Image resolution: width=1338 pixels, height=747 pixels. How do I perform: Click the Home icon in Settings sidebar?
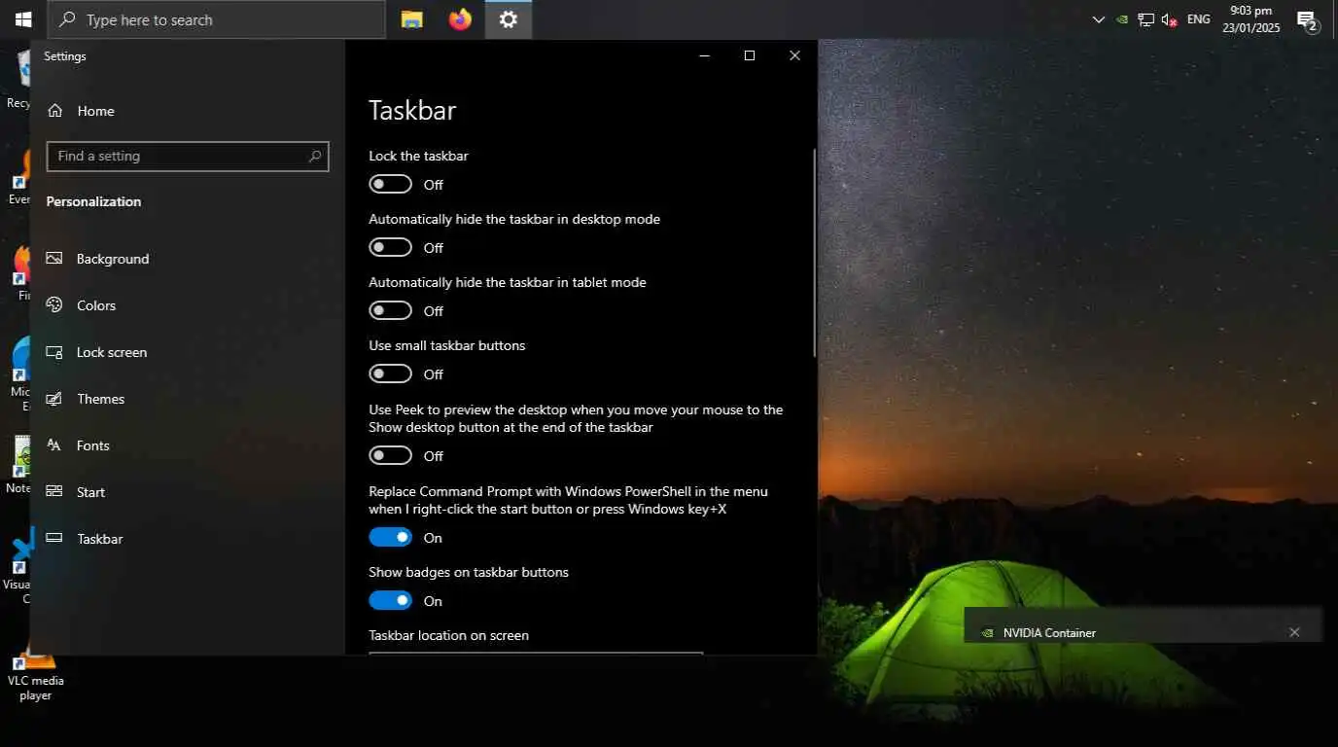55,111
